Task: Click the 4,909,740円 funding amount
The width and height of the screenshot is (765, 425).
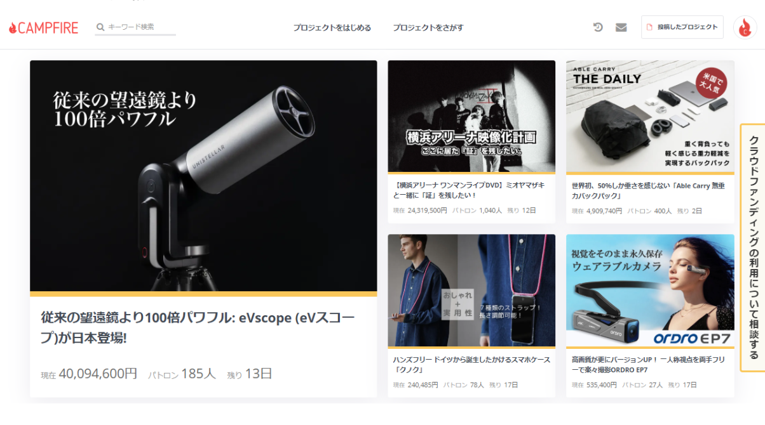Action: pyautogui.click(x=604, y=211)
